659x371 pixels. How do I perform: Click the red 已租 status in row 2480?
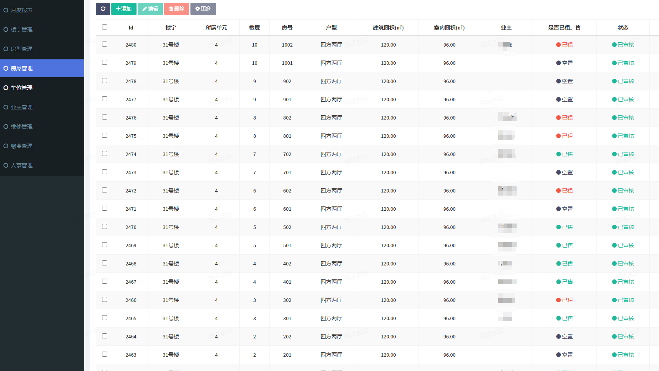pyautogui.click(x=564, y=45)
